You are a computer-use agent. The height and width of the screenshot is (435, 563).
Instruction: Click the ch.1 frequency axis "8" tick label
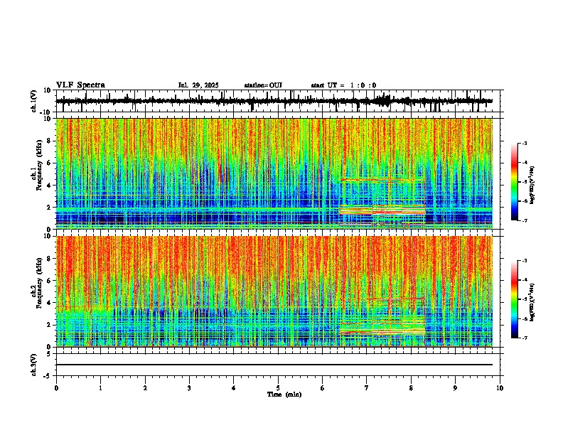click(x=50, y=141)
